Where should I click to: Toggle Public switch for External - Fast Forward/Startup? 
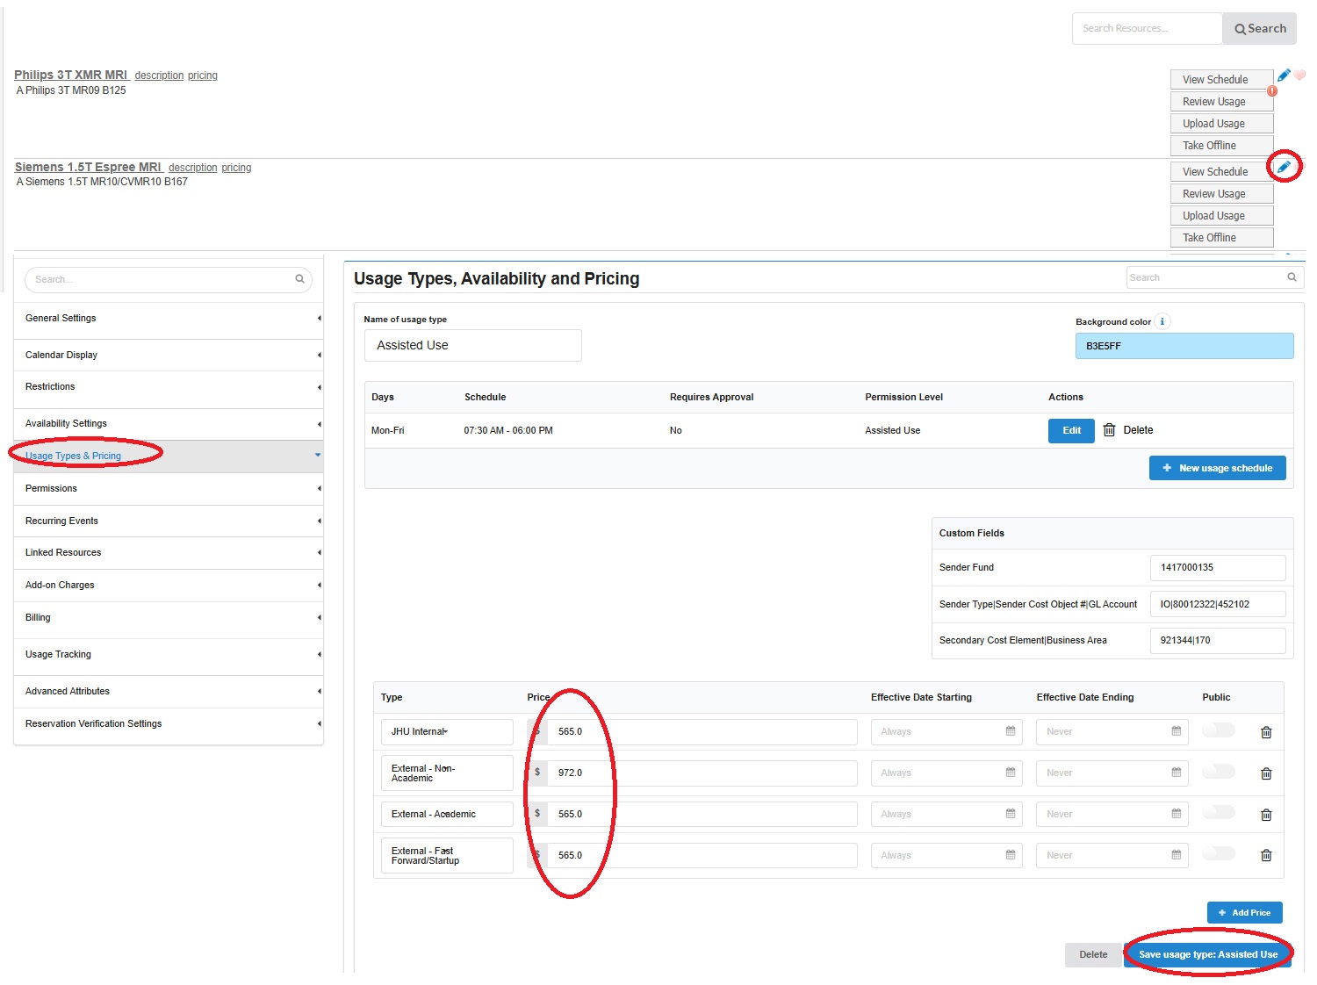click(x=1218, y=854)
